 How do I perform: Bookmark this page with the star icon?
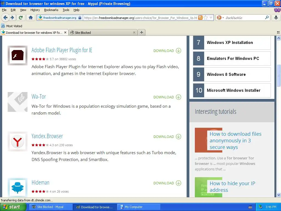tap(206, 18)
